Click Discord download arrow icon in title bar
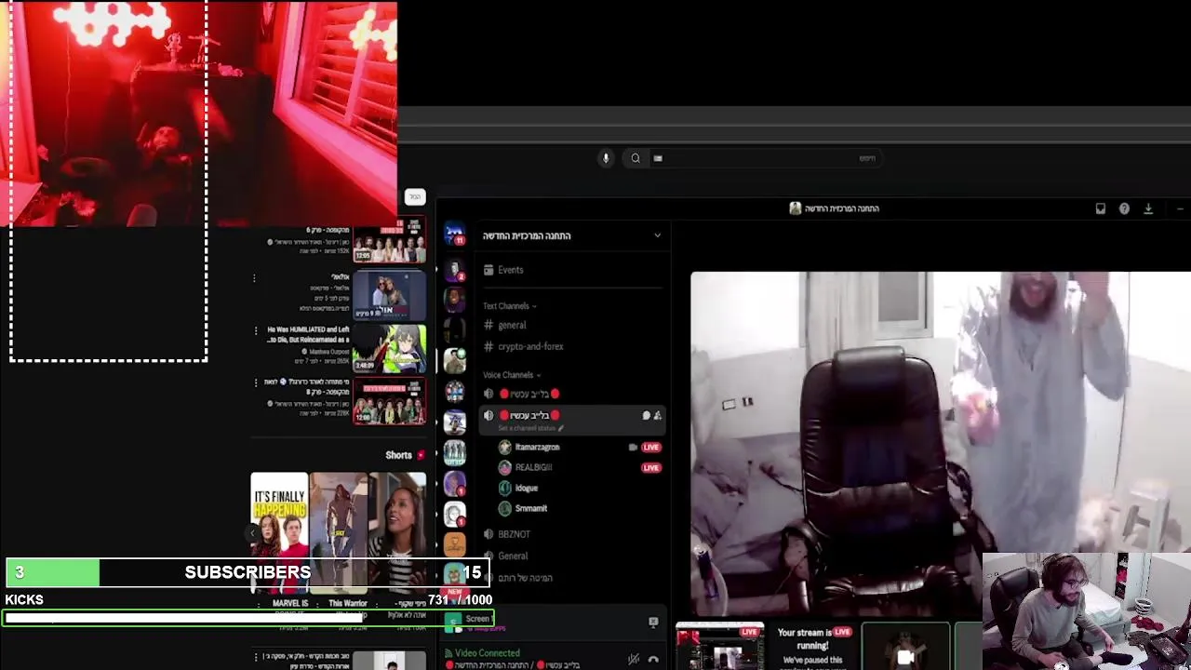The height and width of the screenshot is (670, 1191). [x=1148, y=208]
